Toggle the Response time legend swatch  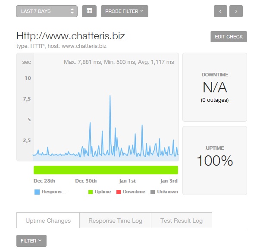tap(37, 192)
